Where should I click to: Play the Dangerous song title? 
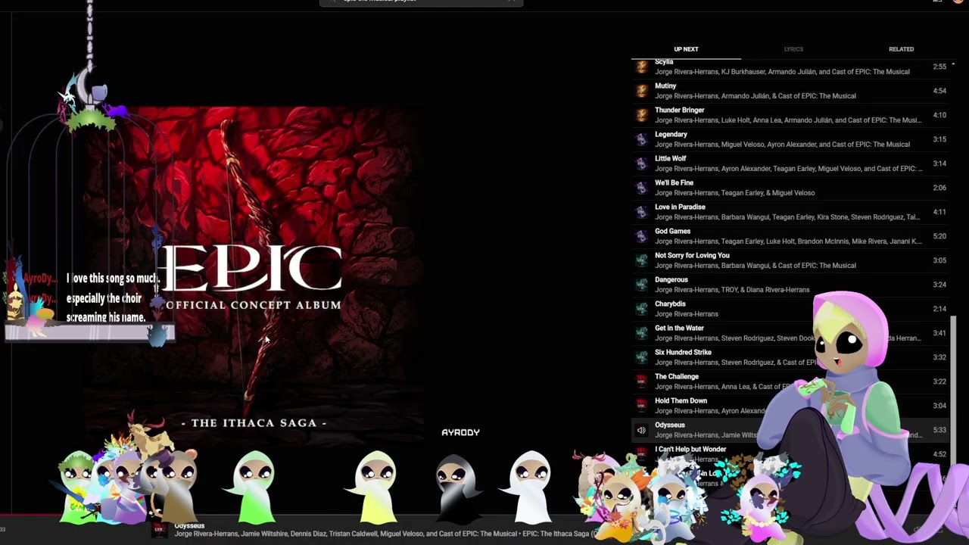[671, 280]
